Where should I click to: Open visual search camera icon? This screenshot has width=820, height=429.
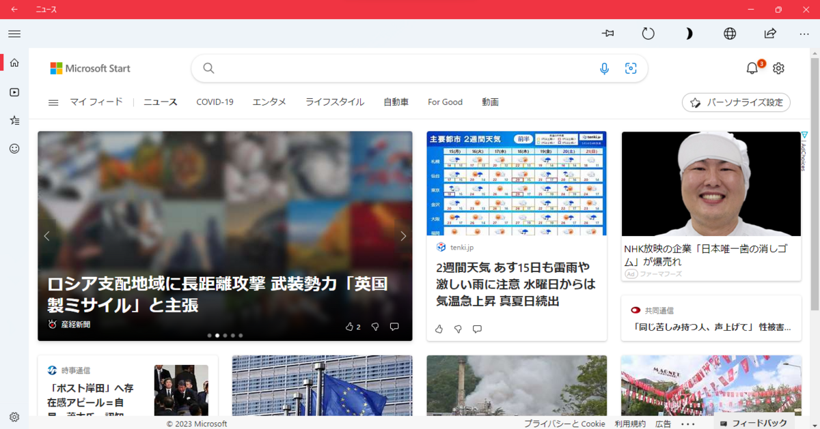(x=631, y=68)
